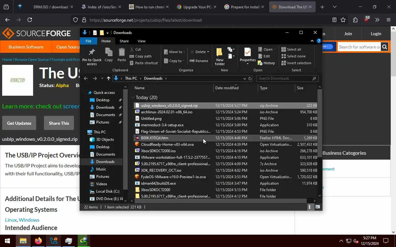The image size is (396, 247).
Task: Open the Delete dropdown in ribbon
Action: [200, 52]
